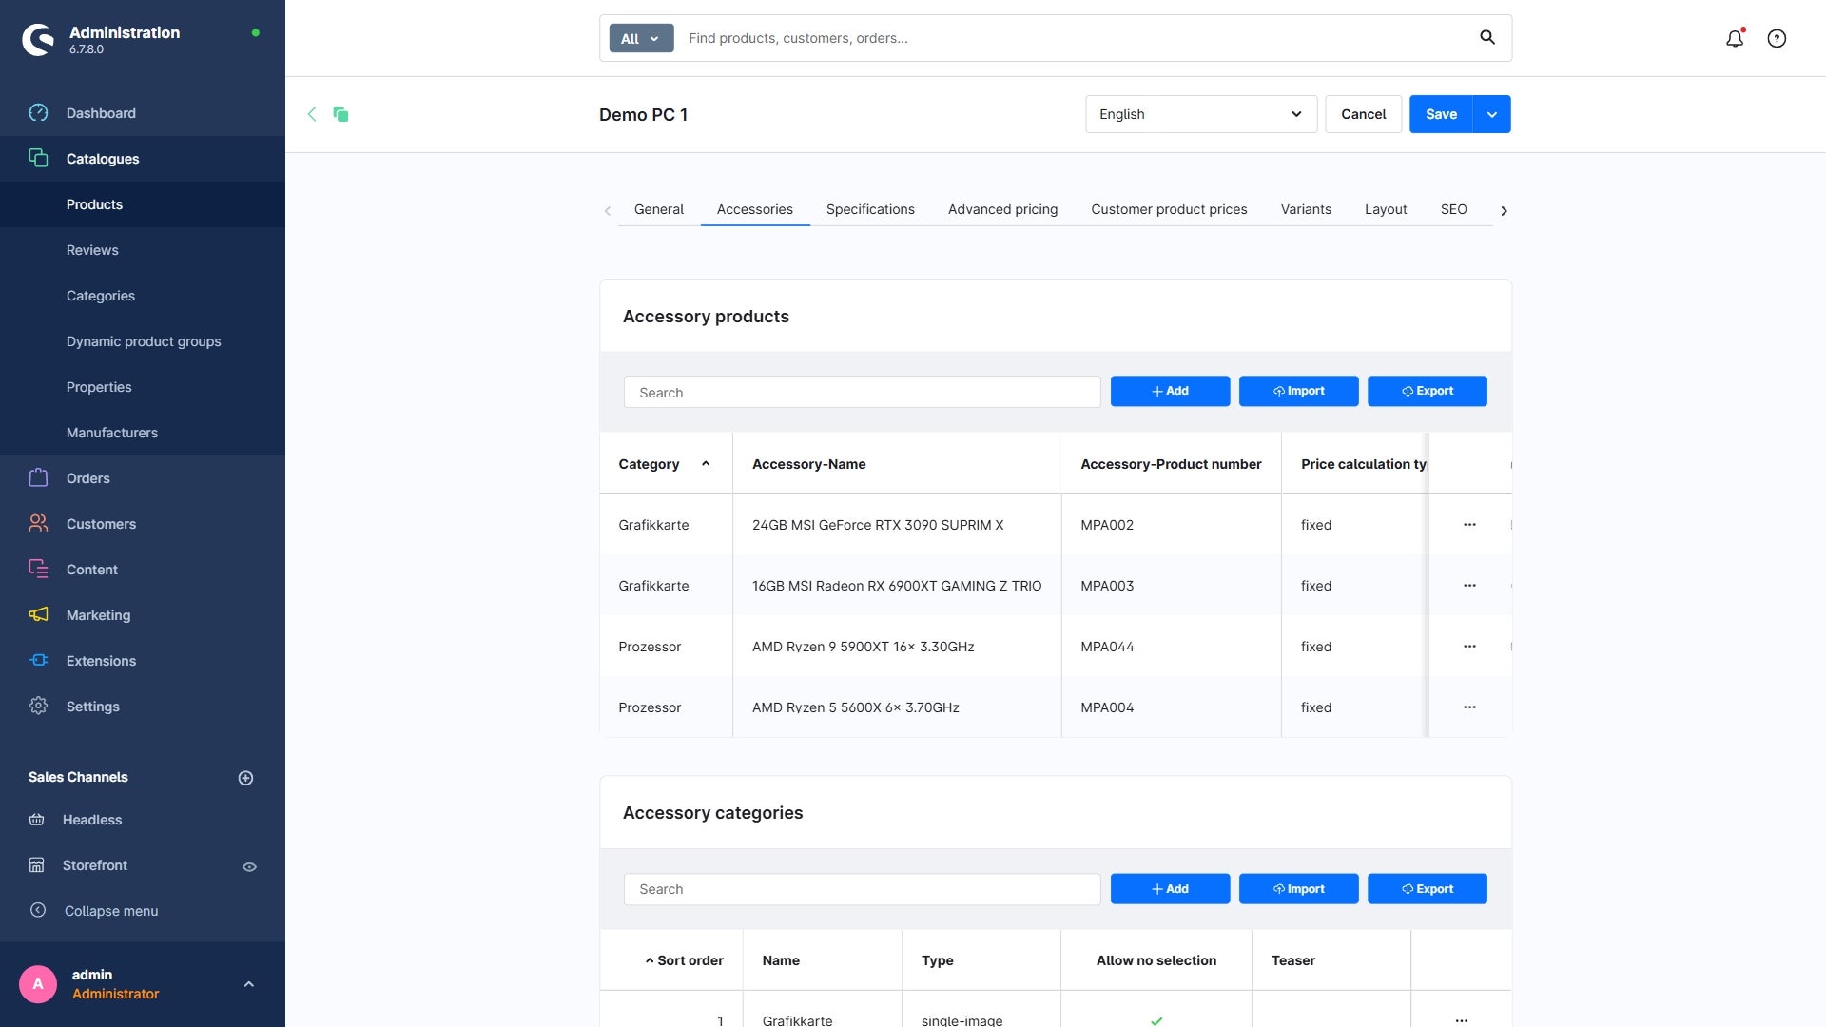Expand the admin user menu chevron
This screenshot has height=1027, width=1826.
[249, 984]
